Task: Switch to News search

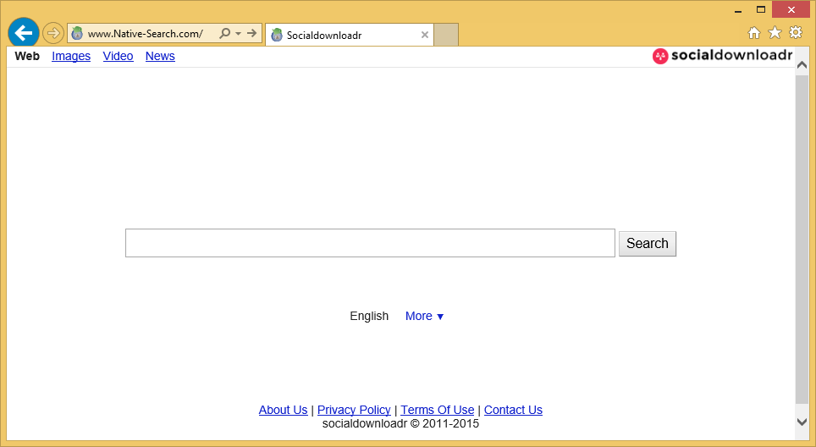Action: [x=160, y=56]
